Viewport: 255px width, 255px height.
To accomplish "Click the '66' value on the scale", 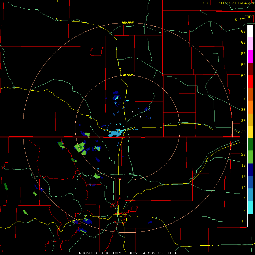I will point(243,31).
